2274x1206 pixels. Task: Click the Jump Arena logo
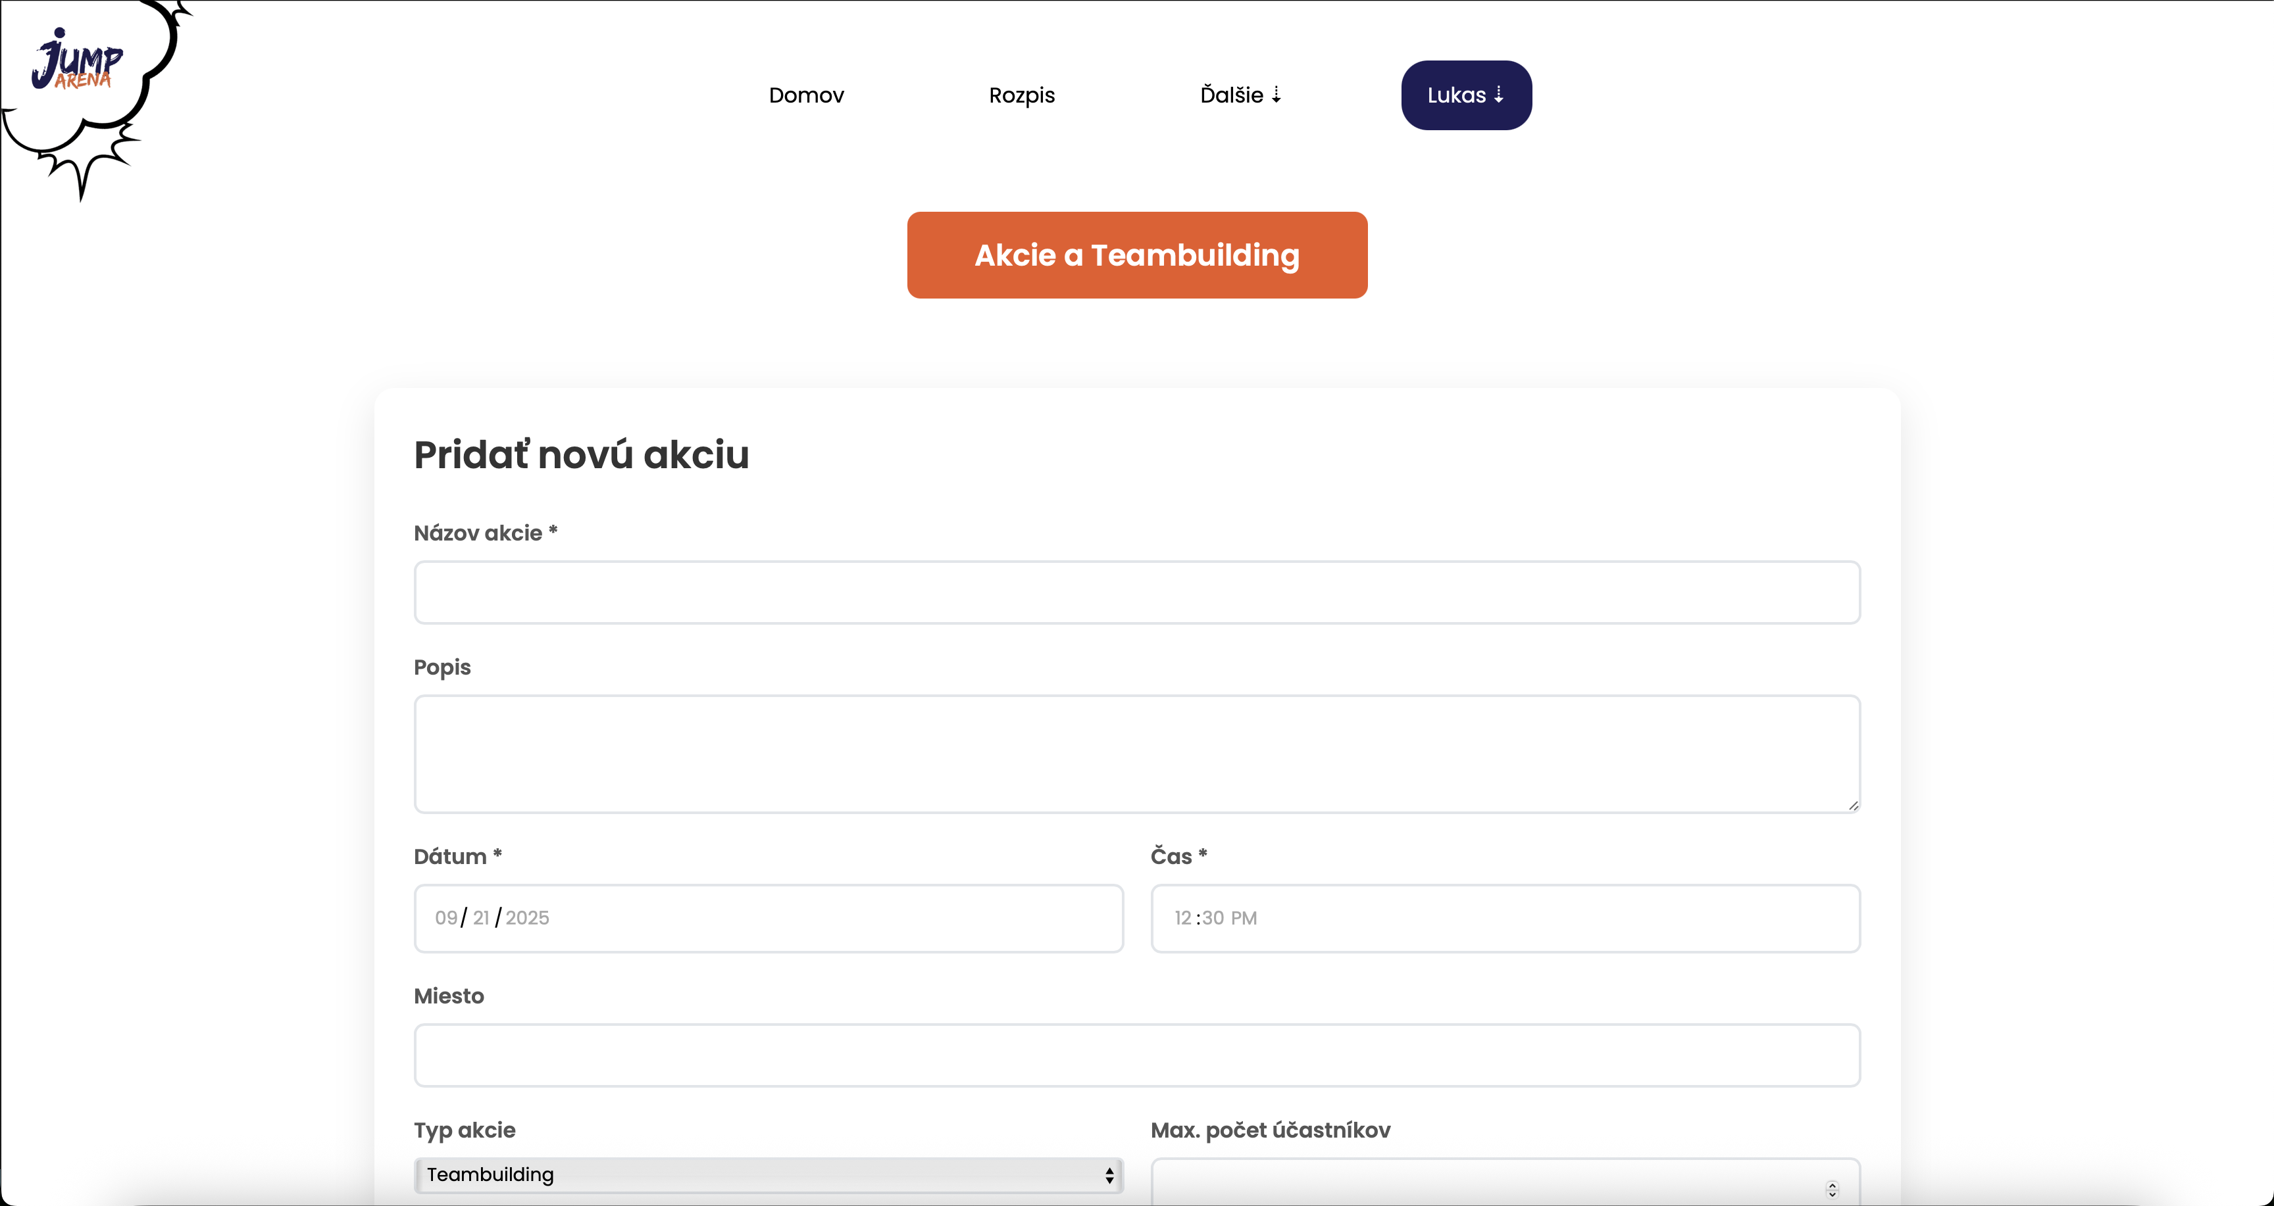coord(78,59)
